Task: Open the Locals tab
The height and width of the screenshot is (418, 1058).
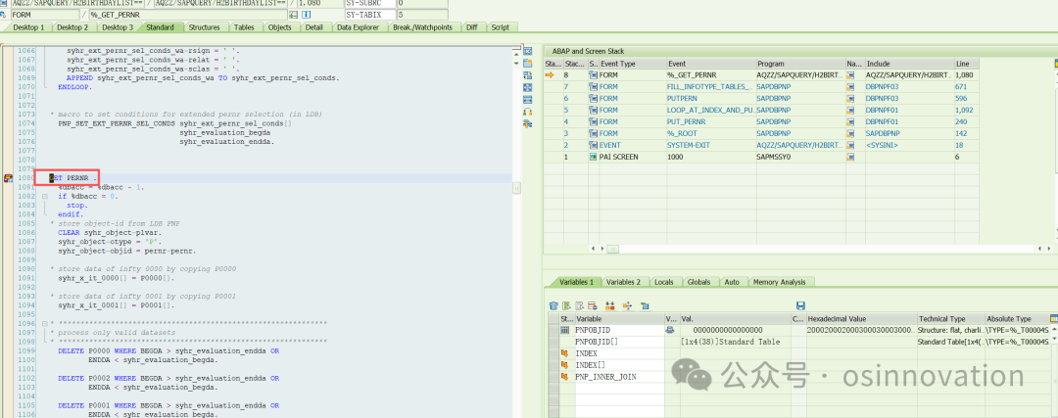Action: click(664, 282)
